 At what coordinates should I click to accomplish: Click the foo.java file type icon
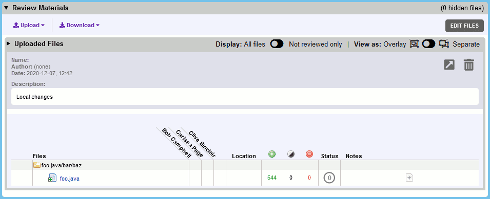click(52, 178)
